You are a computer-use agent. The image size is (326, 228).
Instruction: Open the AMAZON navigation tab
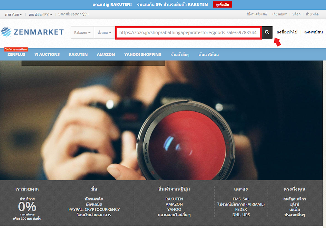click(x=106, y=54)
